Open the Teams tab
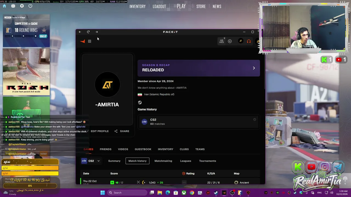351x197 pixels. tap(200, 149)
